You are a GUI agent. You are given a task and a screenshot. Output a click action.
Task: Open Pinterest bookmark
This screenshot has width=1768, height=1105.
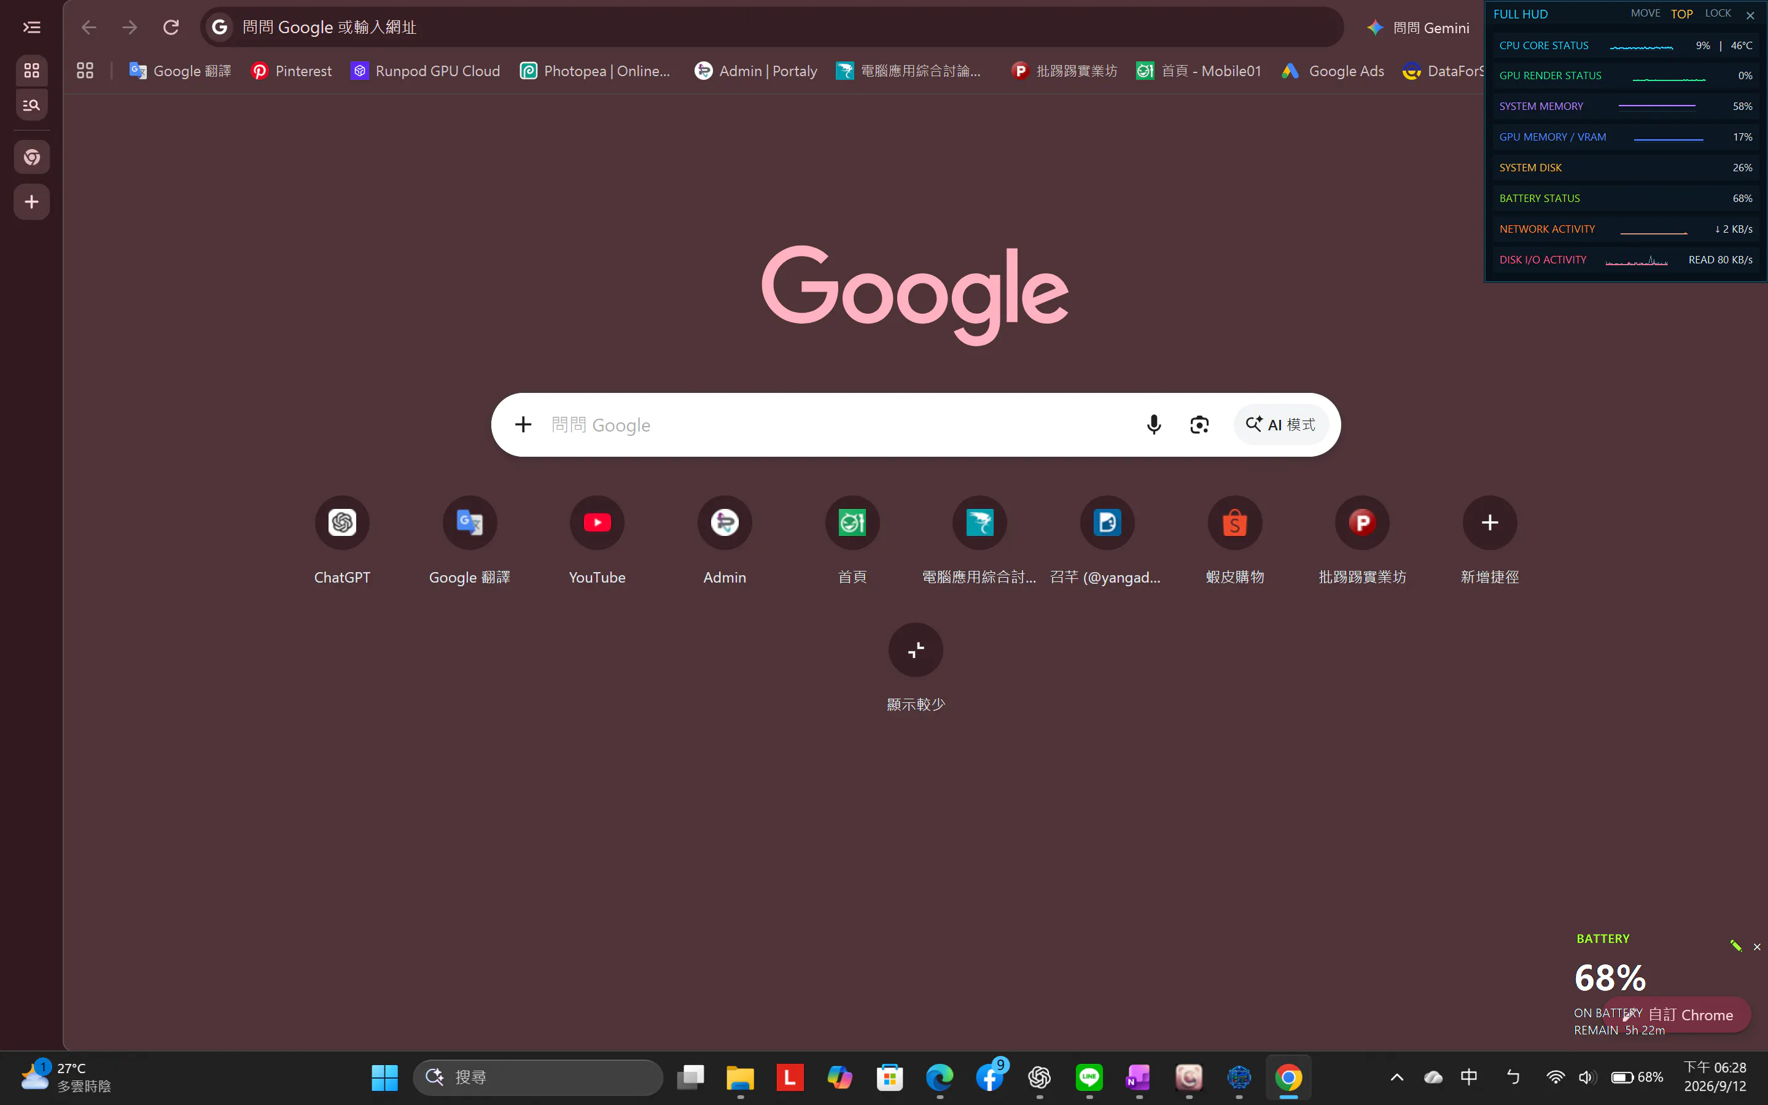[291, 71]
